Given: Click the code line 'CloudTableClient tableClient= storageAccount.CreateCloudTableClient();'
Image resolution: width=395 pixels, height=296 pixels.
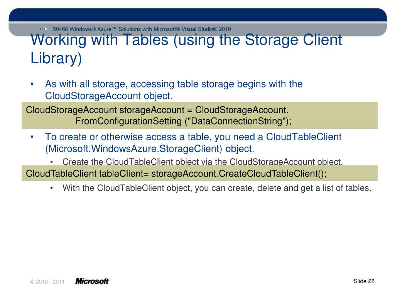Looking at the screenshot, I should [x=176, y=173].
